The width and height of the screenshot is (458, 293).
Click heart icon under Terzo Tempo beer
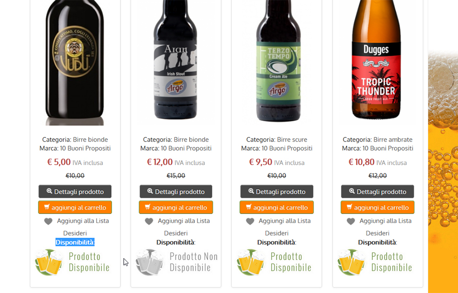[250, 222]
